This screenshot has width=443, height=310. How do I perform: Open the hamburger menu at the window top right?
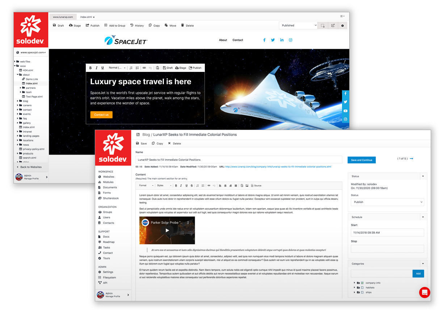tap(342, 16)
